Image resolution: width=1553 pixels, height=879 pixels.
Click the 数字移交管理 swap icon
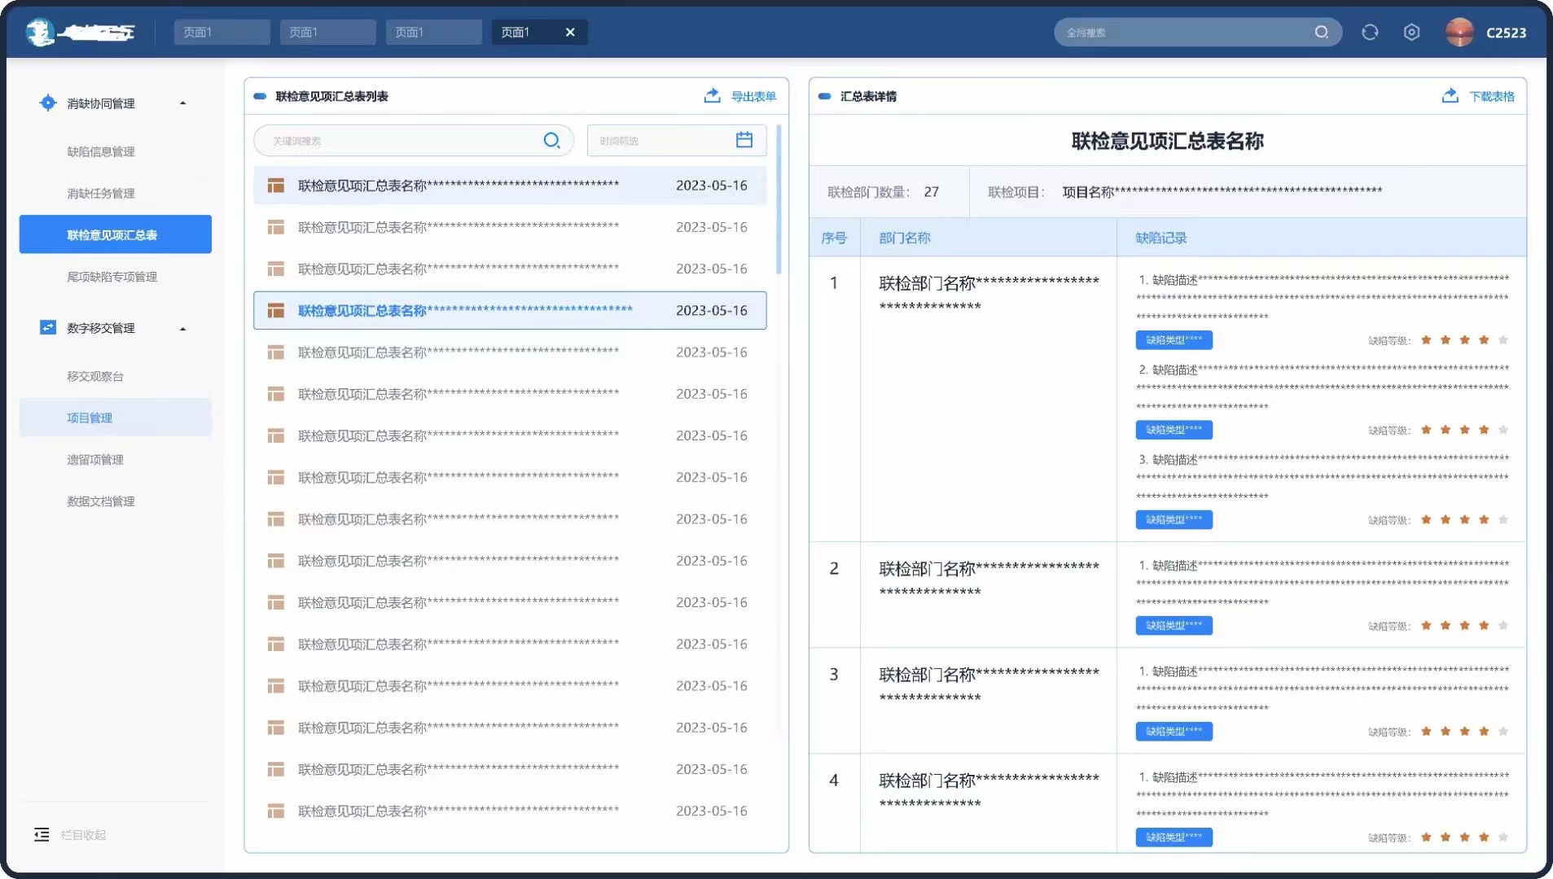click(x=47, y=327)
